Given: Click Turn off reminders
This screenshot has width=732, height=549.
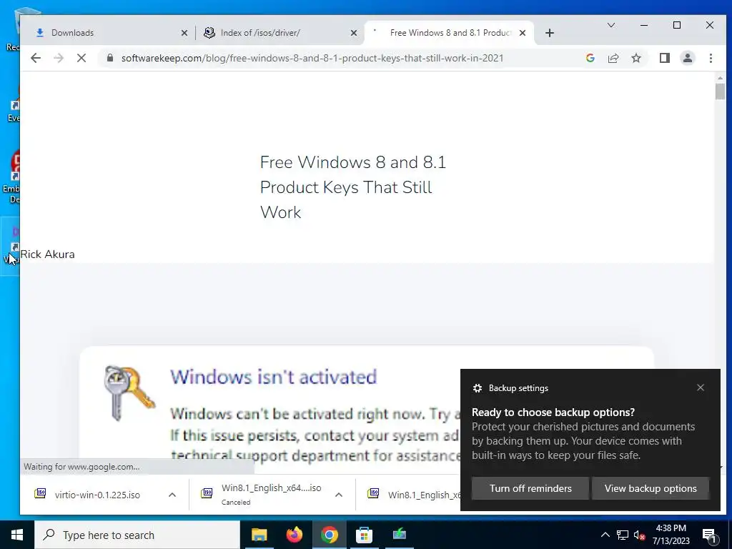Looking at the screenshot, I should [530, 488].
